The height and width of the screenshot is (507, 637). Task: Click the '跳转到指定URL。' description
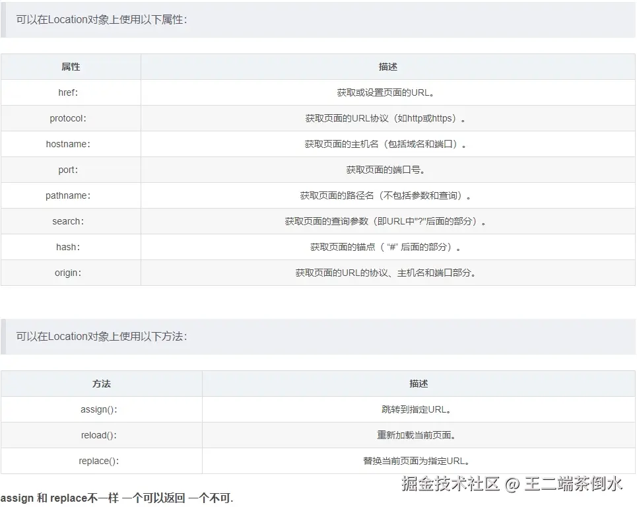pyautogui.click(x=417, y=409)
